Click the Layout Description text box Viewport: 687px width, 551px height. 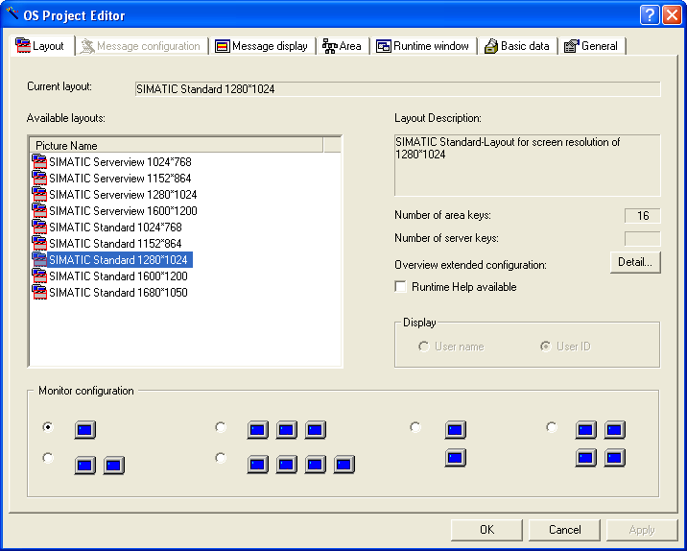coord(527,165)
